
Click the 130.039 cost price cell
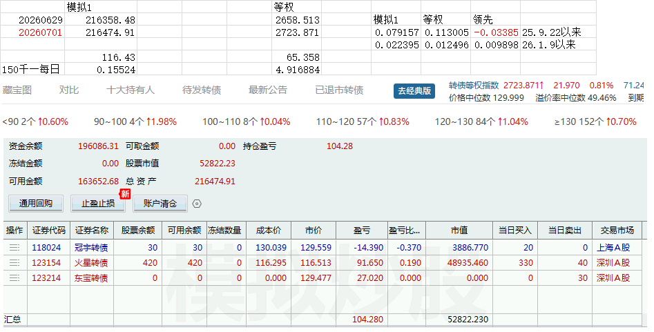(x=271, y=247)
